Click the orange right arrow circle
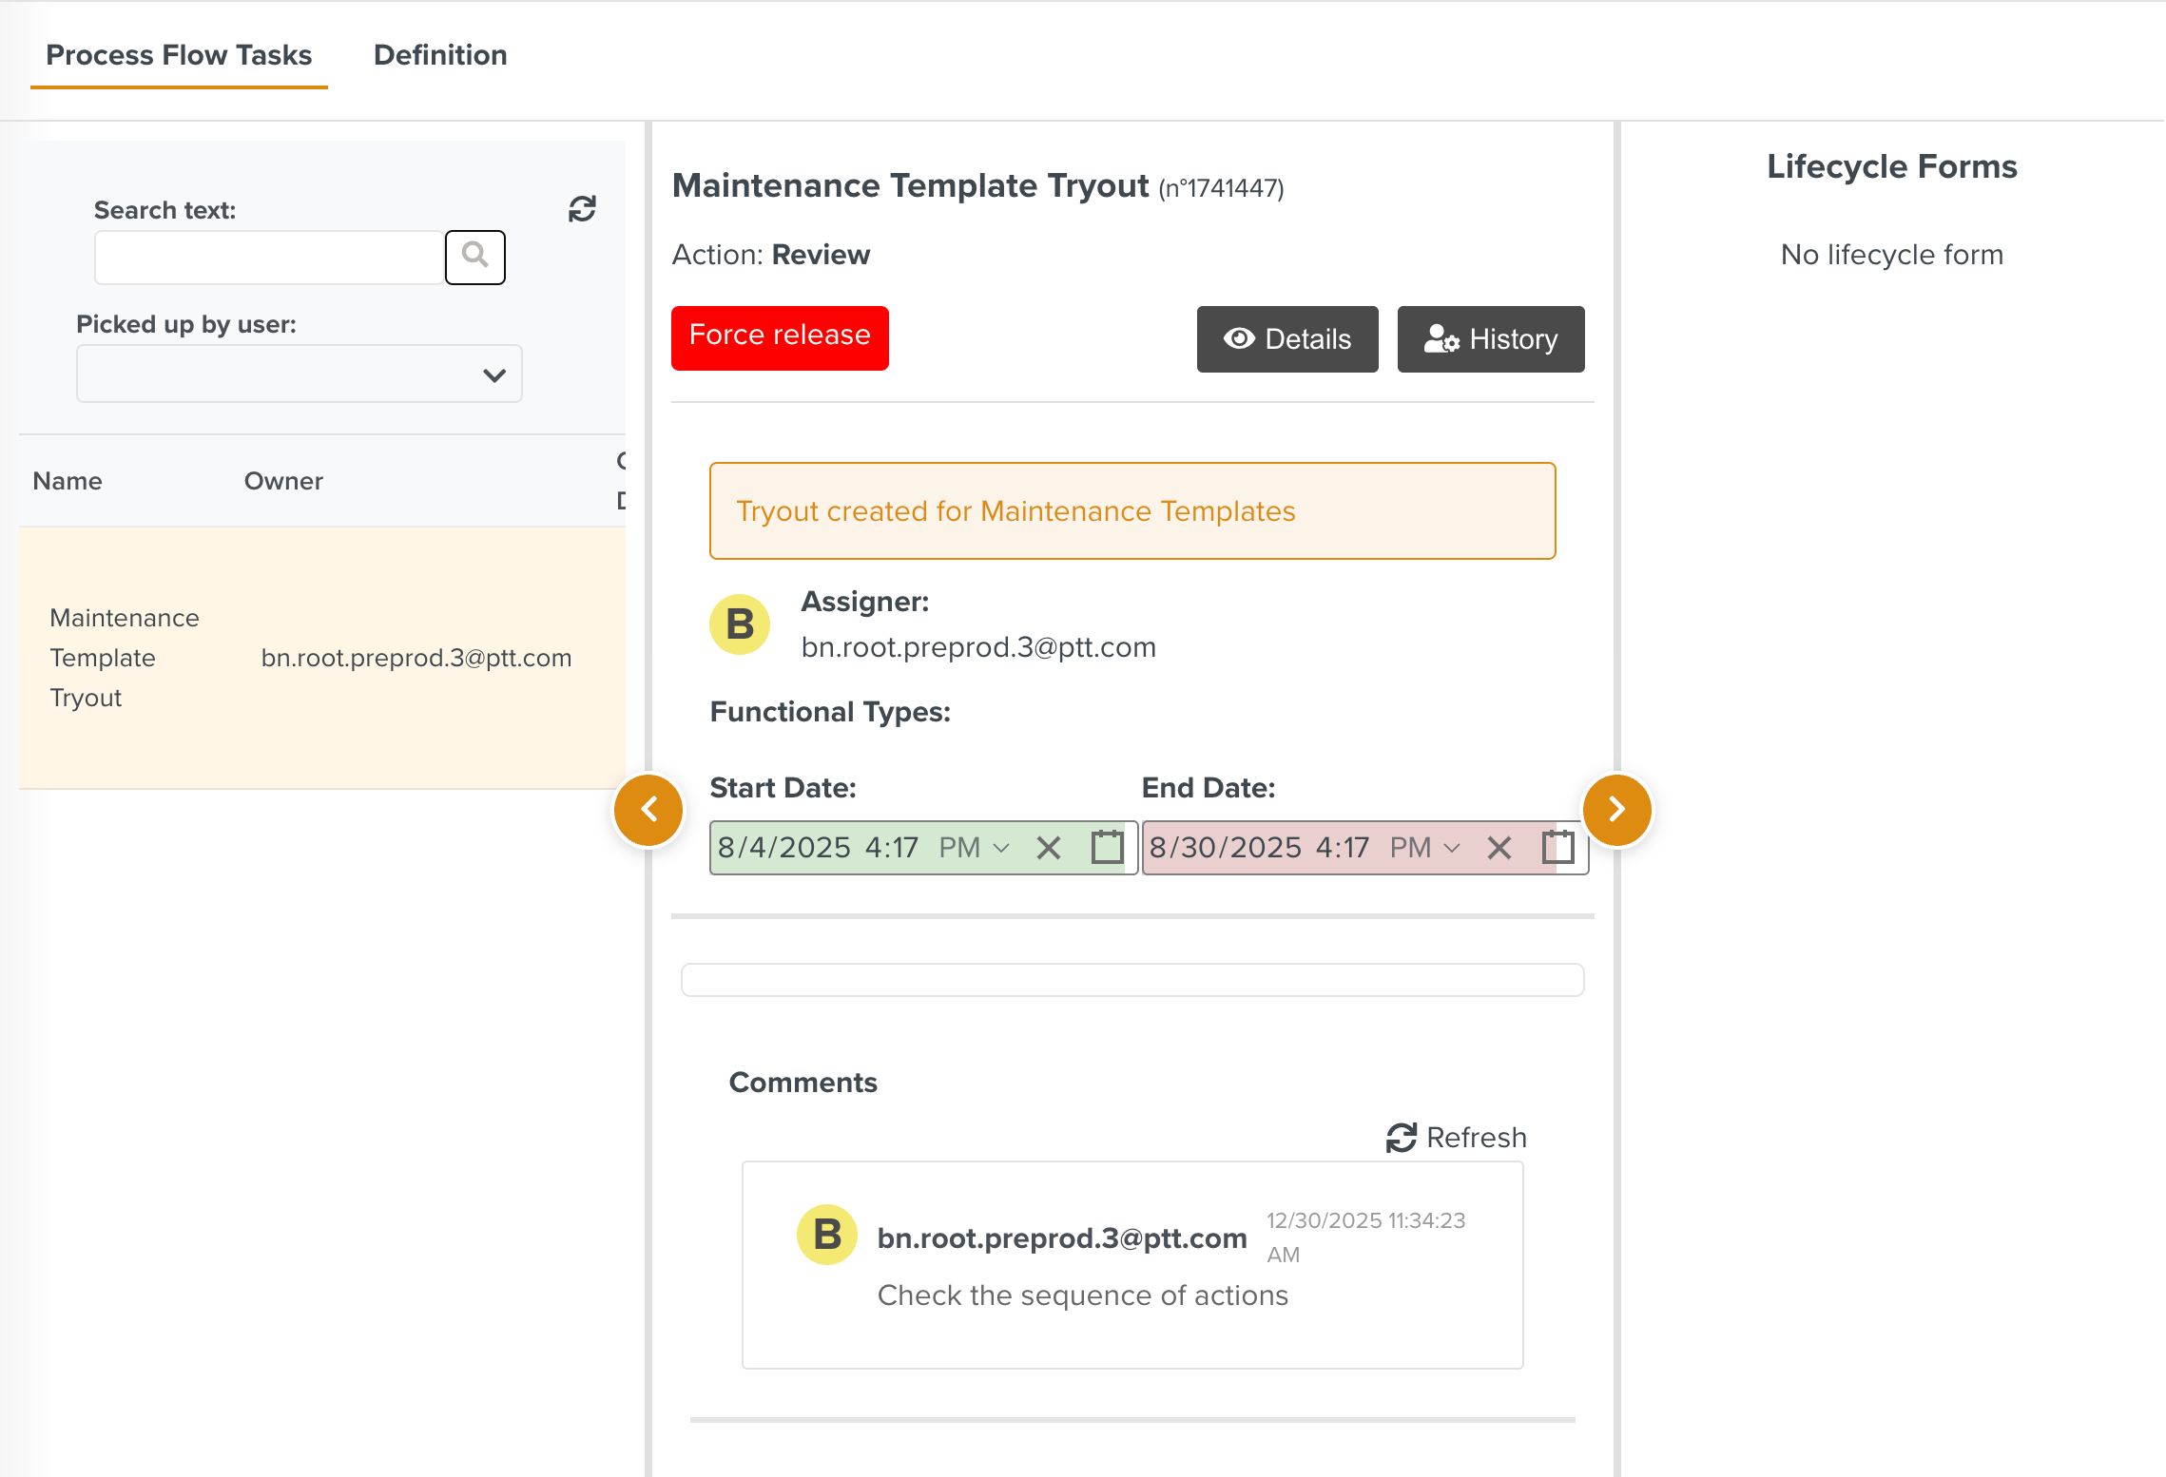2166x1477 pixels. tap(1616, 810)
